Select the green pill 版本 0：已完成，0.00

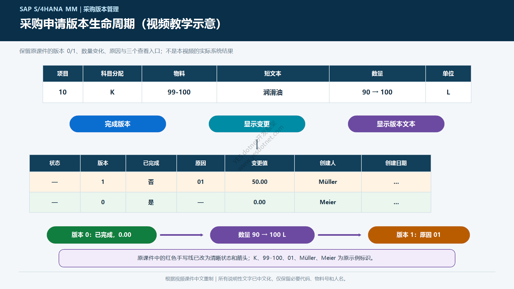(x=102, y=235)
